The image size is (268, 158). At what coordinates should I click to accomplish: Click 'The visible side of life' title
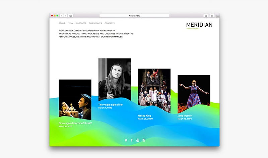pos(111,105)
